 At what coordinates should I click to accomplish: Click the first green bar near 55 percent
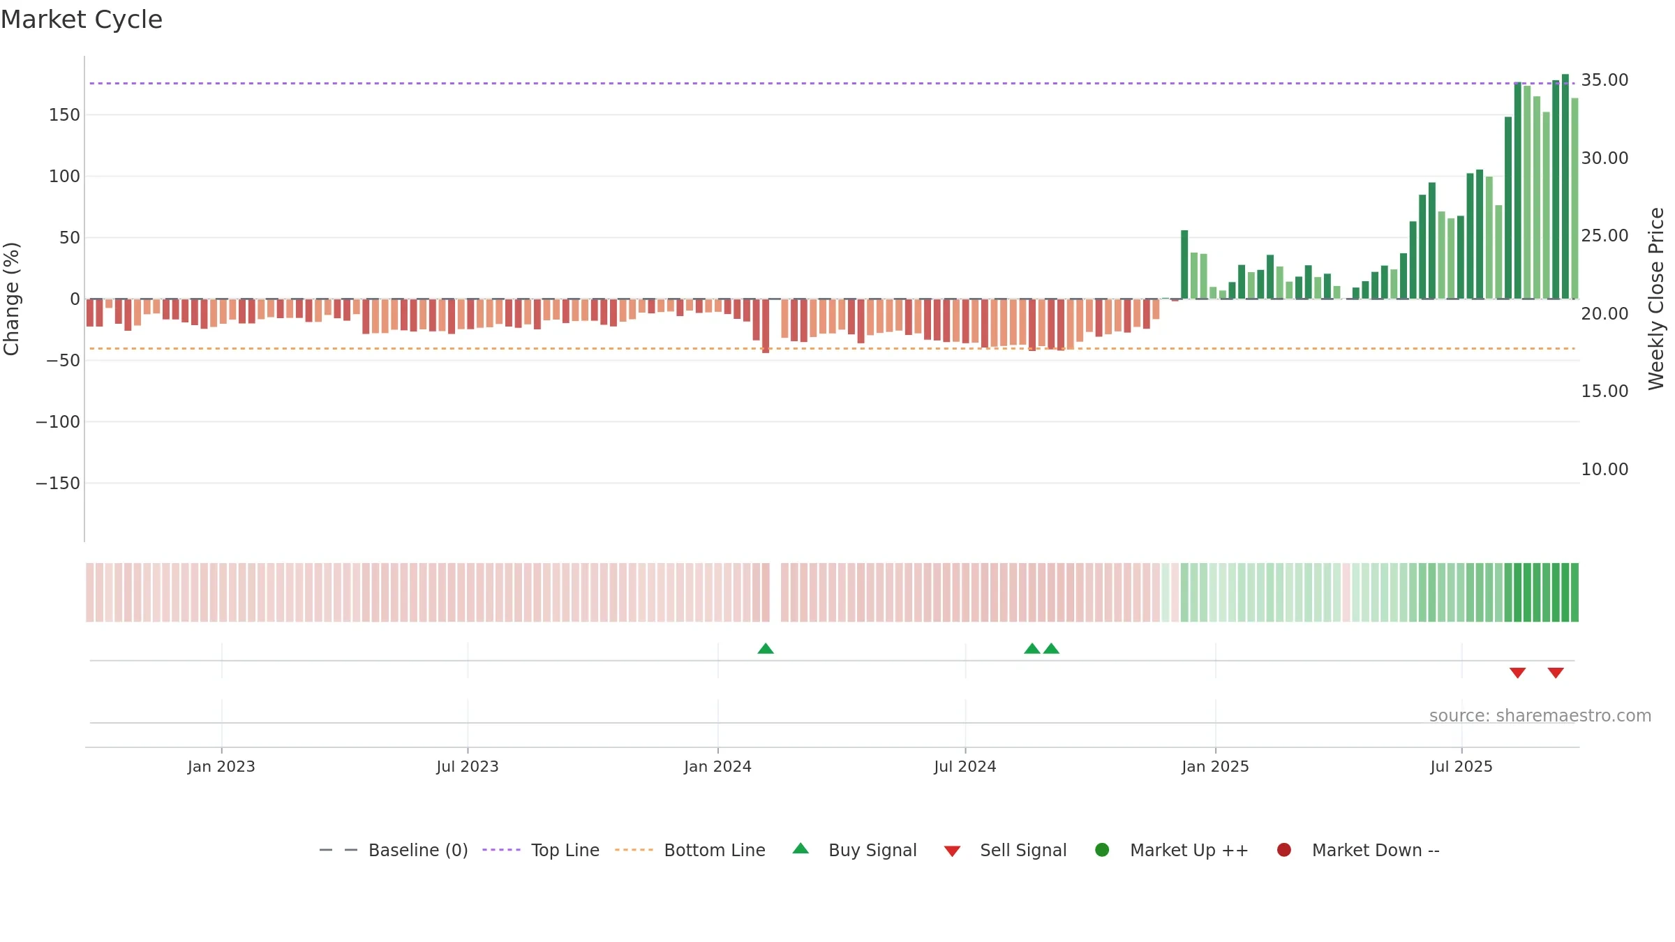pyautogui.click(x=1184, y=264)
